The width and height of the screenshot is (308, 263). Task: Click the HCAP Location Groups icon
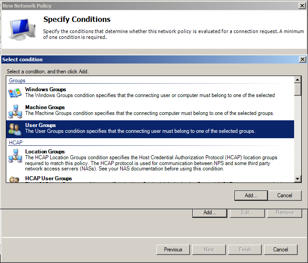(15, 155)
